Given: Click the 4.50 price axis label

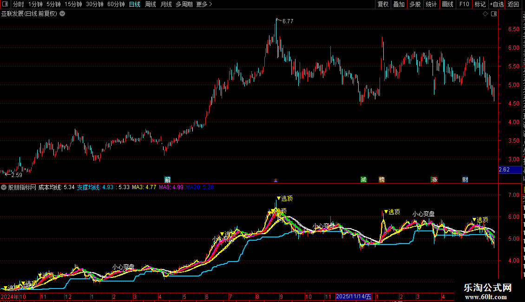Looking at the screenshot, I should coord(513,104).
